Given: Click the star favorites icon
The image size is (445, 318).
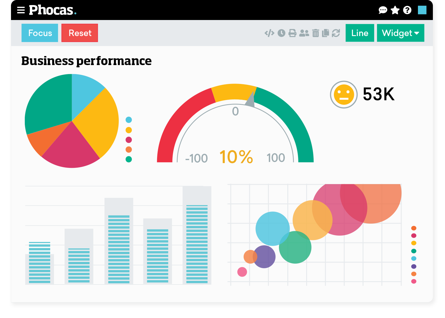Looking at the screenshot, I should 395,10.
